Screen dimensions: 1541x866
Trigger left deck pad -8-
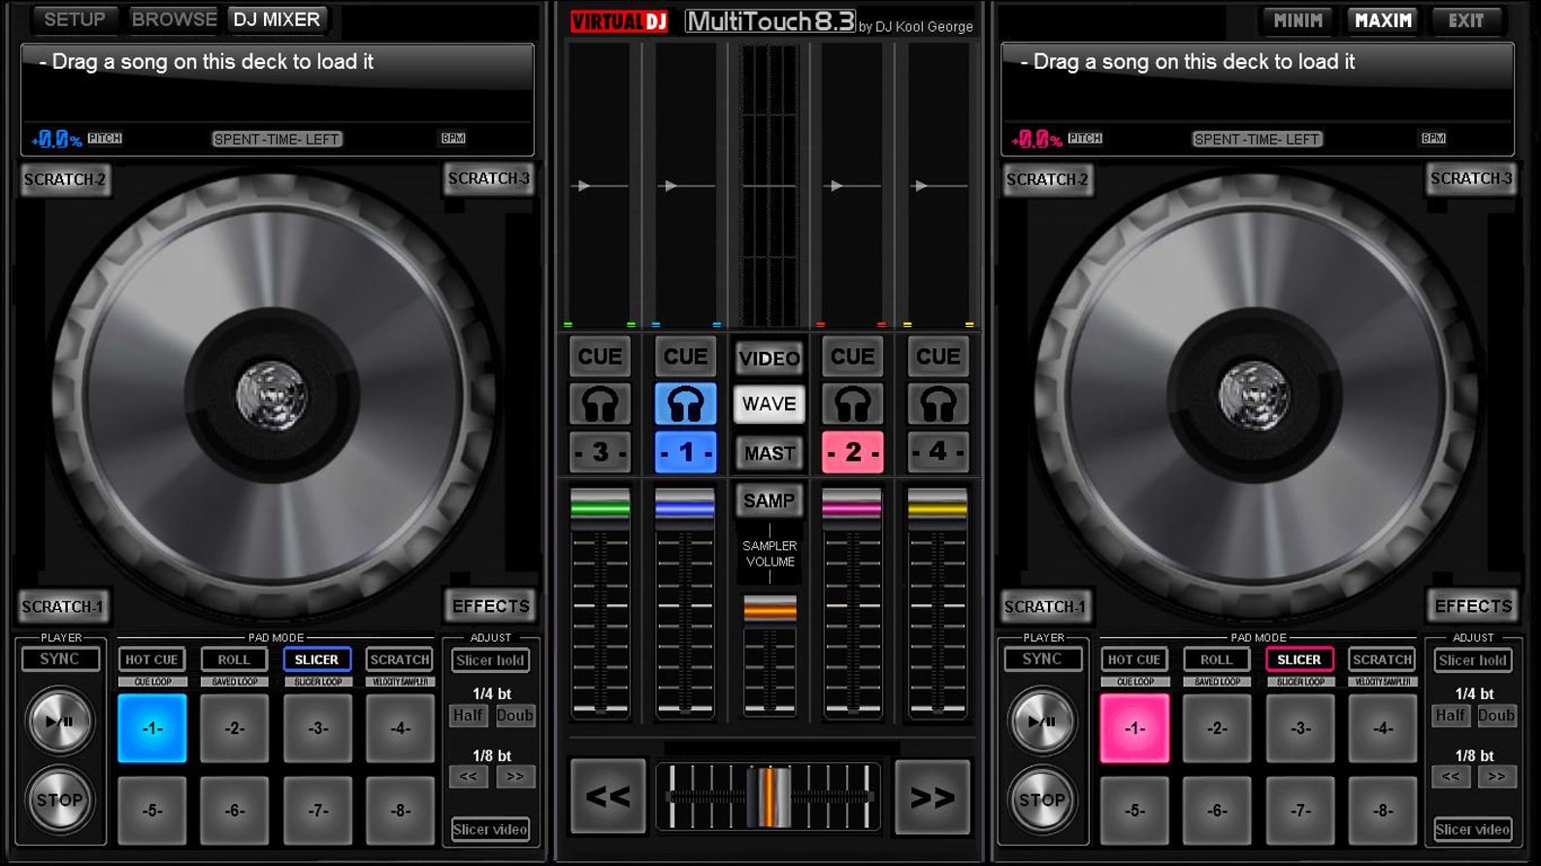[x=401, y=811]
